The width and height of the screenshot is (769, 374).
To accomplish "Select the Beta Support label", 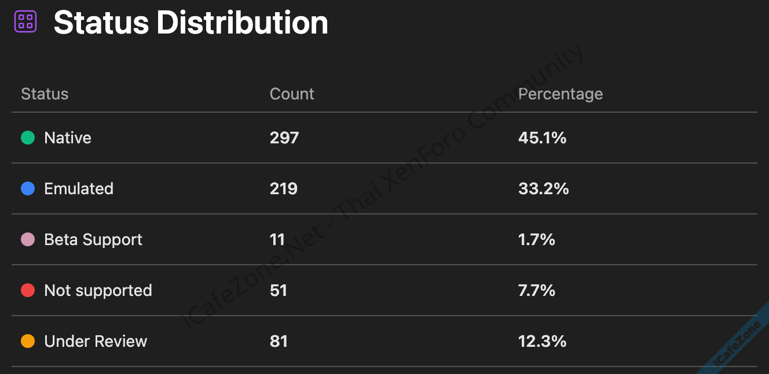I will (93, 239).
